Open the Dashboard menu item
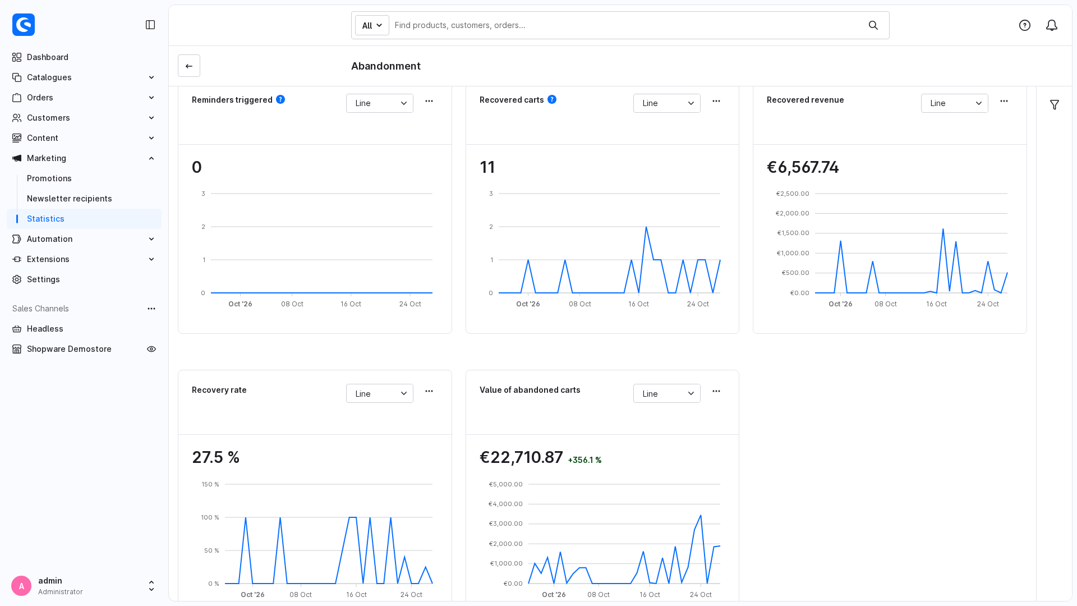The height and width of the screenshot is (606, 1077). pos(84,57)
